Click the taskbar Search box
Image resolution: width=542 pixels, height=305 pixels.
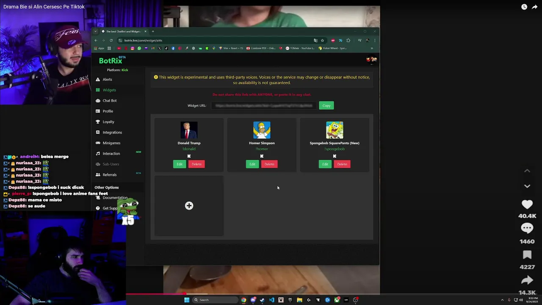tap(215, 300)
